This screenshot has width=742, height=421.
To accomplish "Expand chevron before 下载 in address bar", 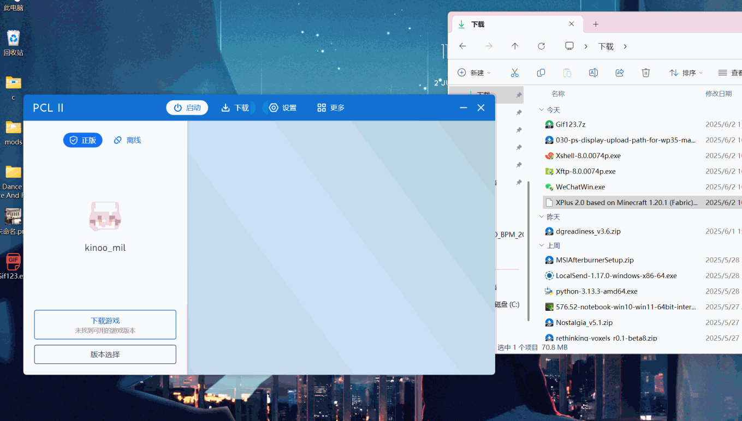I will click(586, 46).
